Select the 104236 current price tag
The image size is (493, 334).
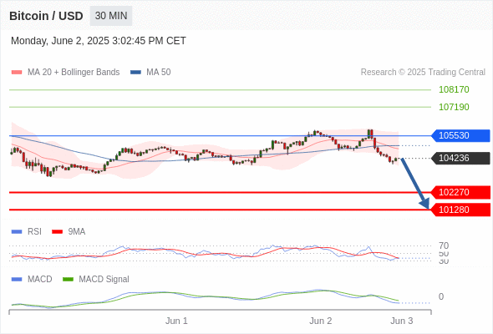[460, 158]
